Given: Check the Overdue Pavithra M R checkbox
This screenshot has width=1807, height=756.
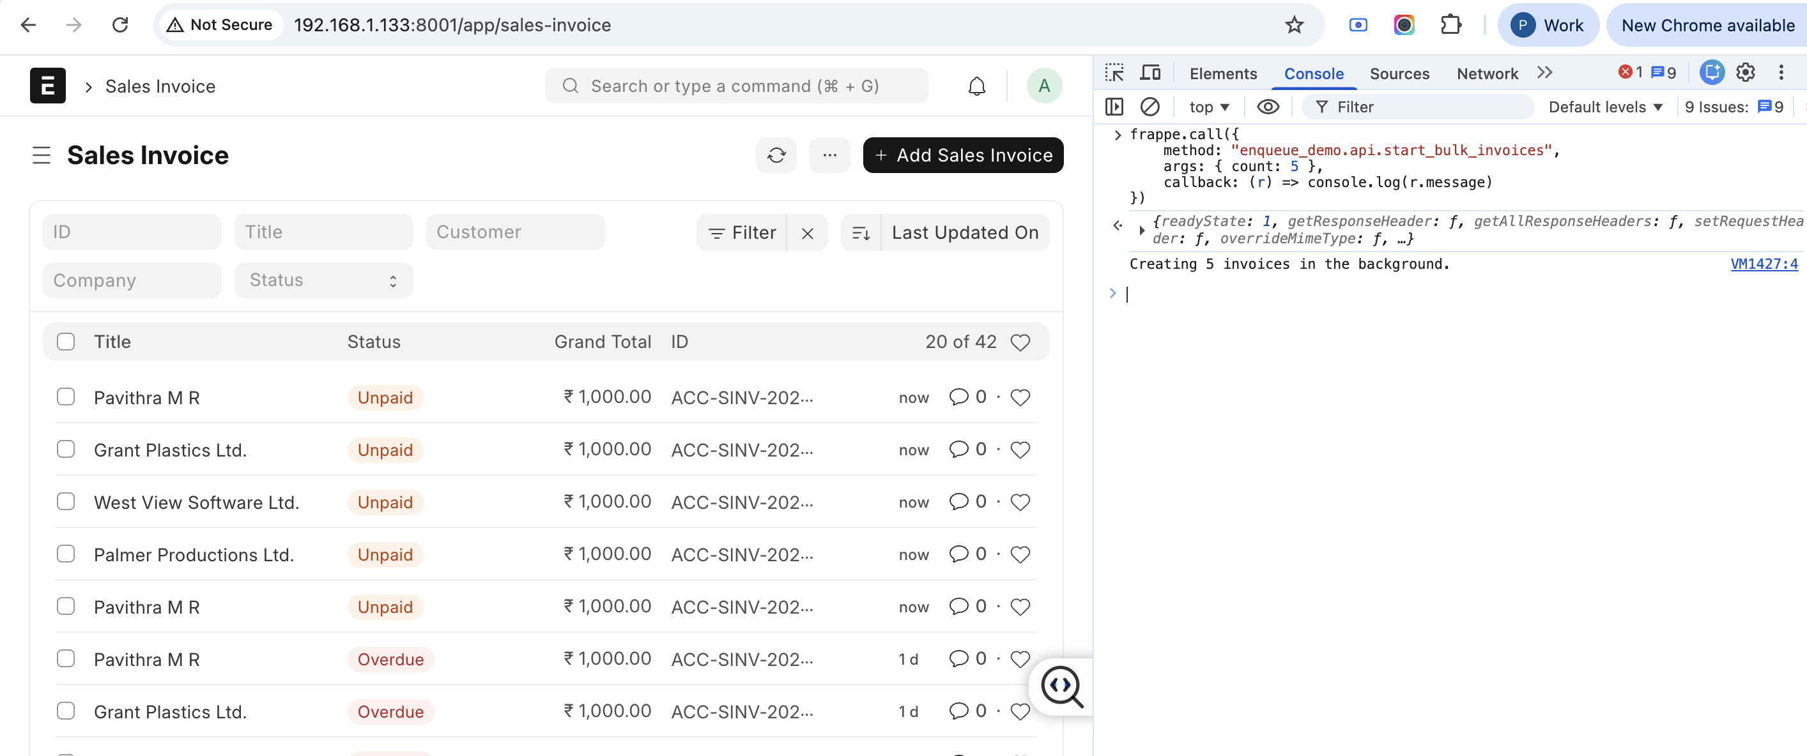Looking at the screenshot, I should coord(66,659).
